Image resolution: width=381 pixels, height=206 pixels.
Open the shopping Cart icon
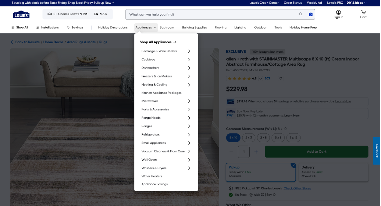(363, 14)
